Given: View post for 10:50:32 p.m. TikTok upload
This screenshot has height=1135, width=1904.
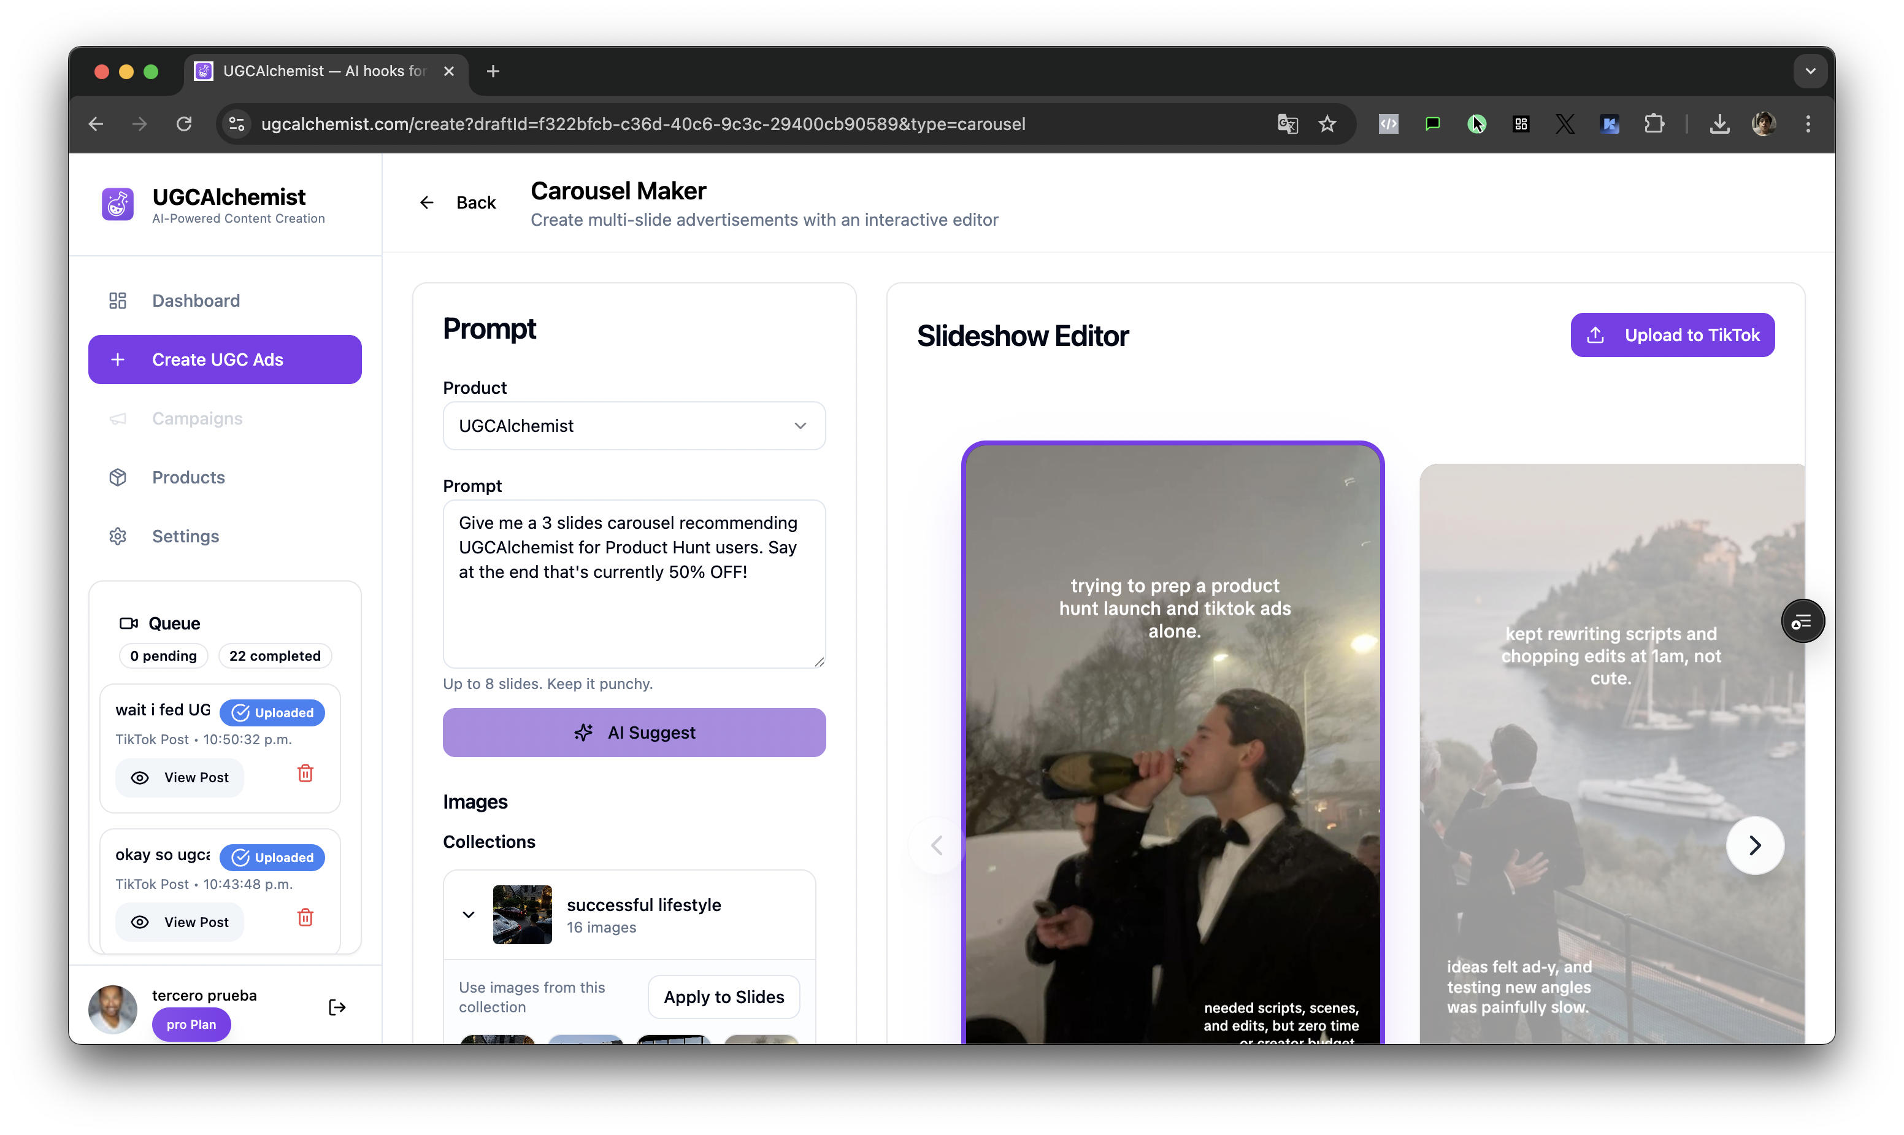Looking at the screenshot, I should (x=180, y=778).
